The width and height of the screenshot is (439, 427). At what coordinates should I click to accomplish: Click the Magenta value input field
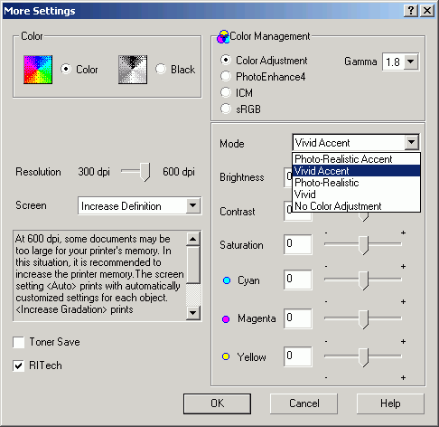[x=298, y=318]
